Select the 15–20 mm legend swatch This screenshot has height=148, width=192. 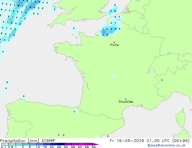pyautogui.click(x=47, y=144)
